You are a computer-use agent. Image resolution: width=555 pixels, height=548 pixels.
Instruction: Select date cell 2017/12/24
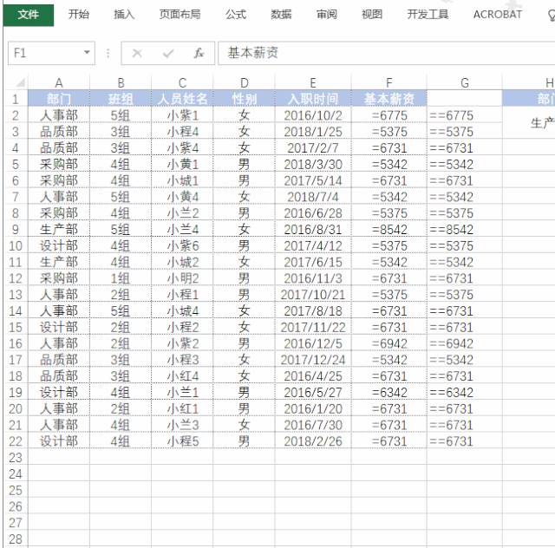[x=313, y=359]
